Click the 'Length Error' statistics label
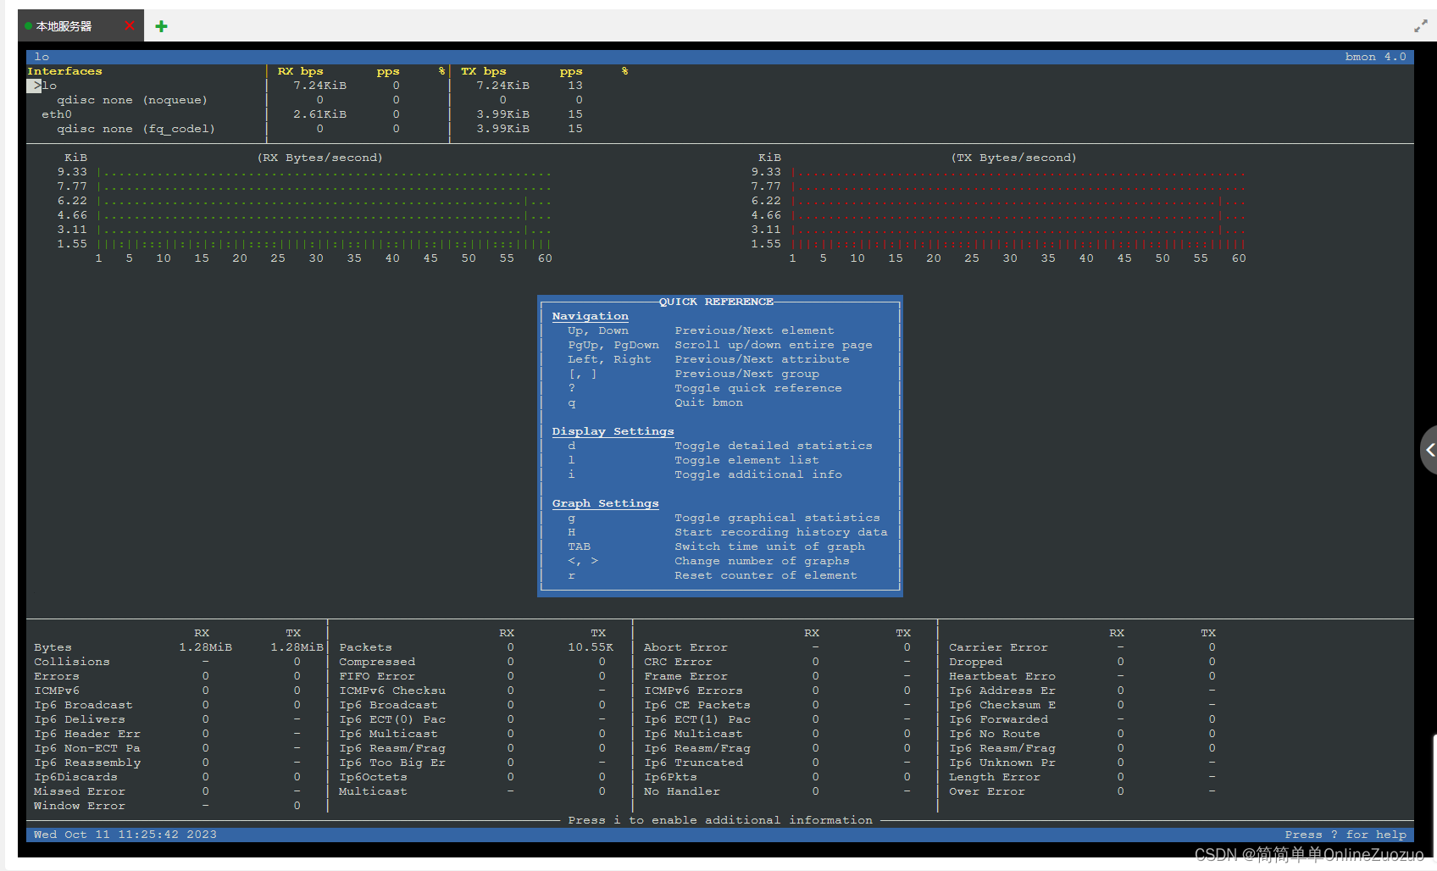This screenshot has width=1437, height=871. click(995, 777)
